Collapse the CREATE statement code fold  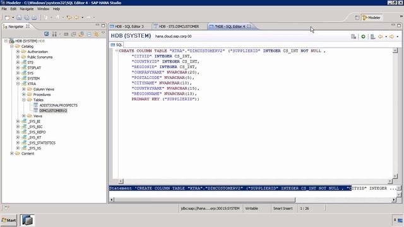(x=116, y=50)
